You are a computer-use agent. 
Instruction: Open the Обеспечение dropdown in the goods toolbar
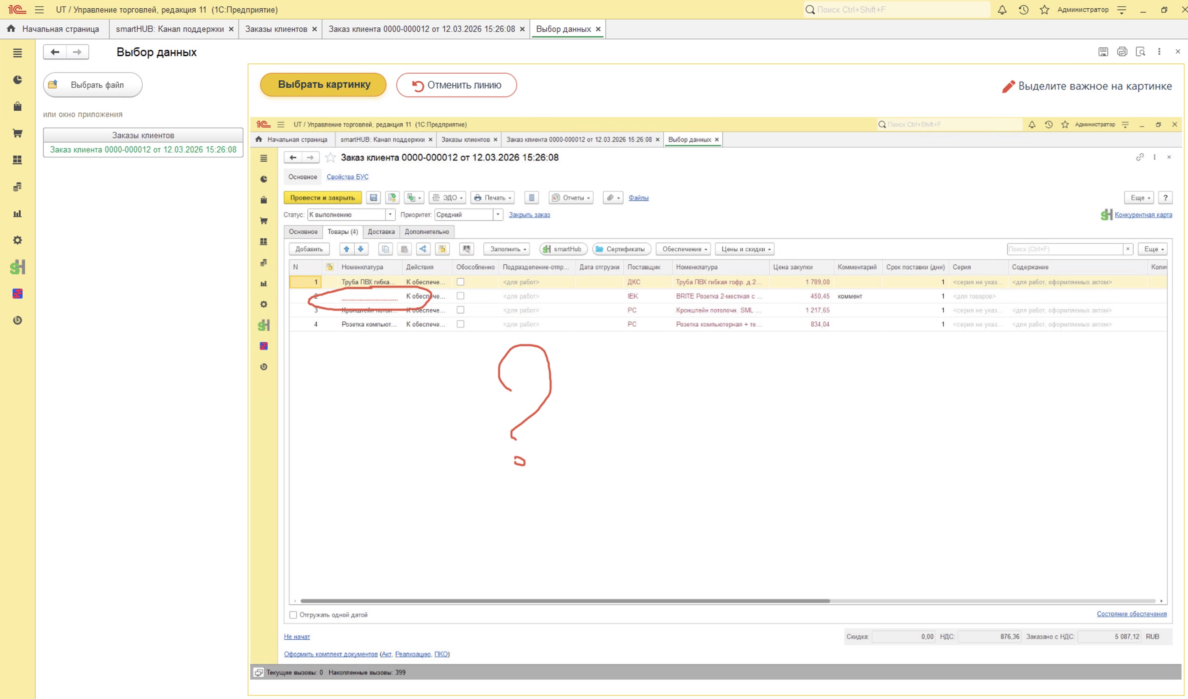[684, 249]
